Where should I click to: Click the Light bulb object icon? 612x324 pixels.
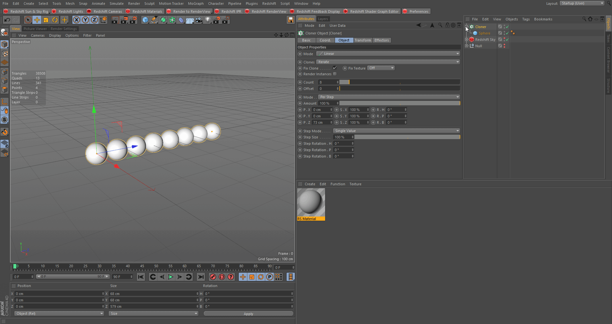coord(208,20)
